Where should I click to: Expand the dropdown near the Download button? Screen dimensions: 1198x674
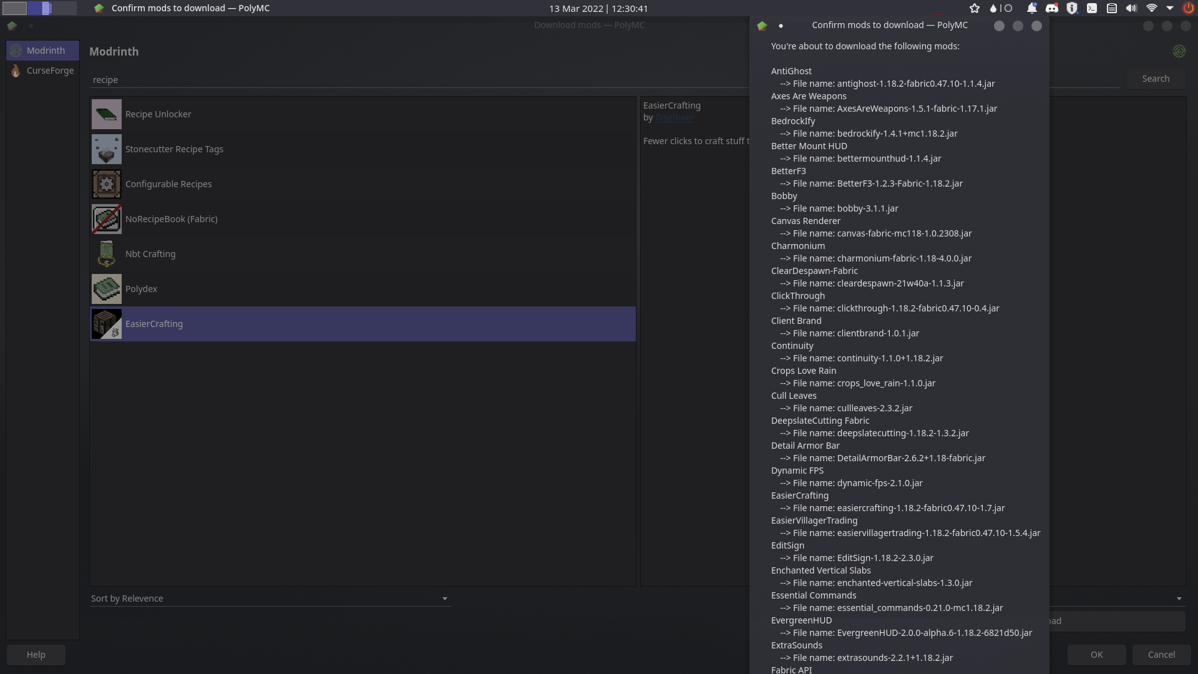1179,598
